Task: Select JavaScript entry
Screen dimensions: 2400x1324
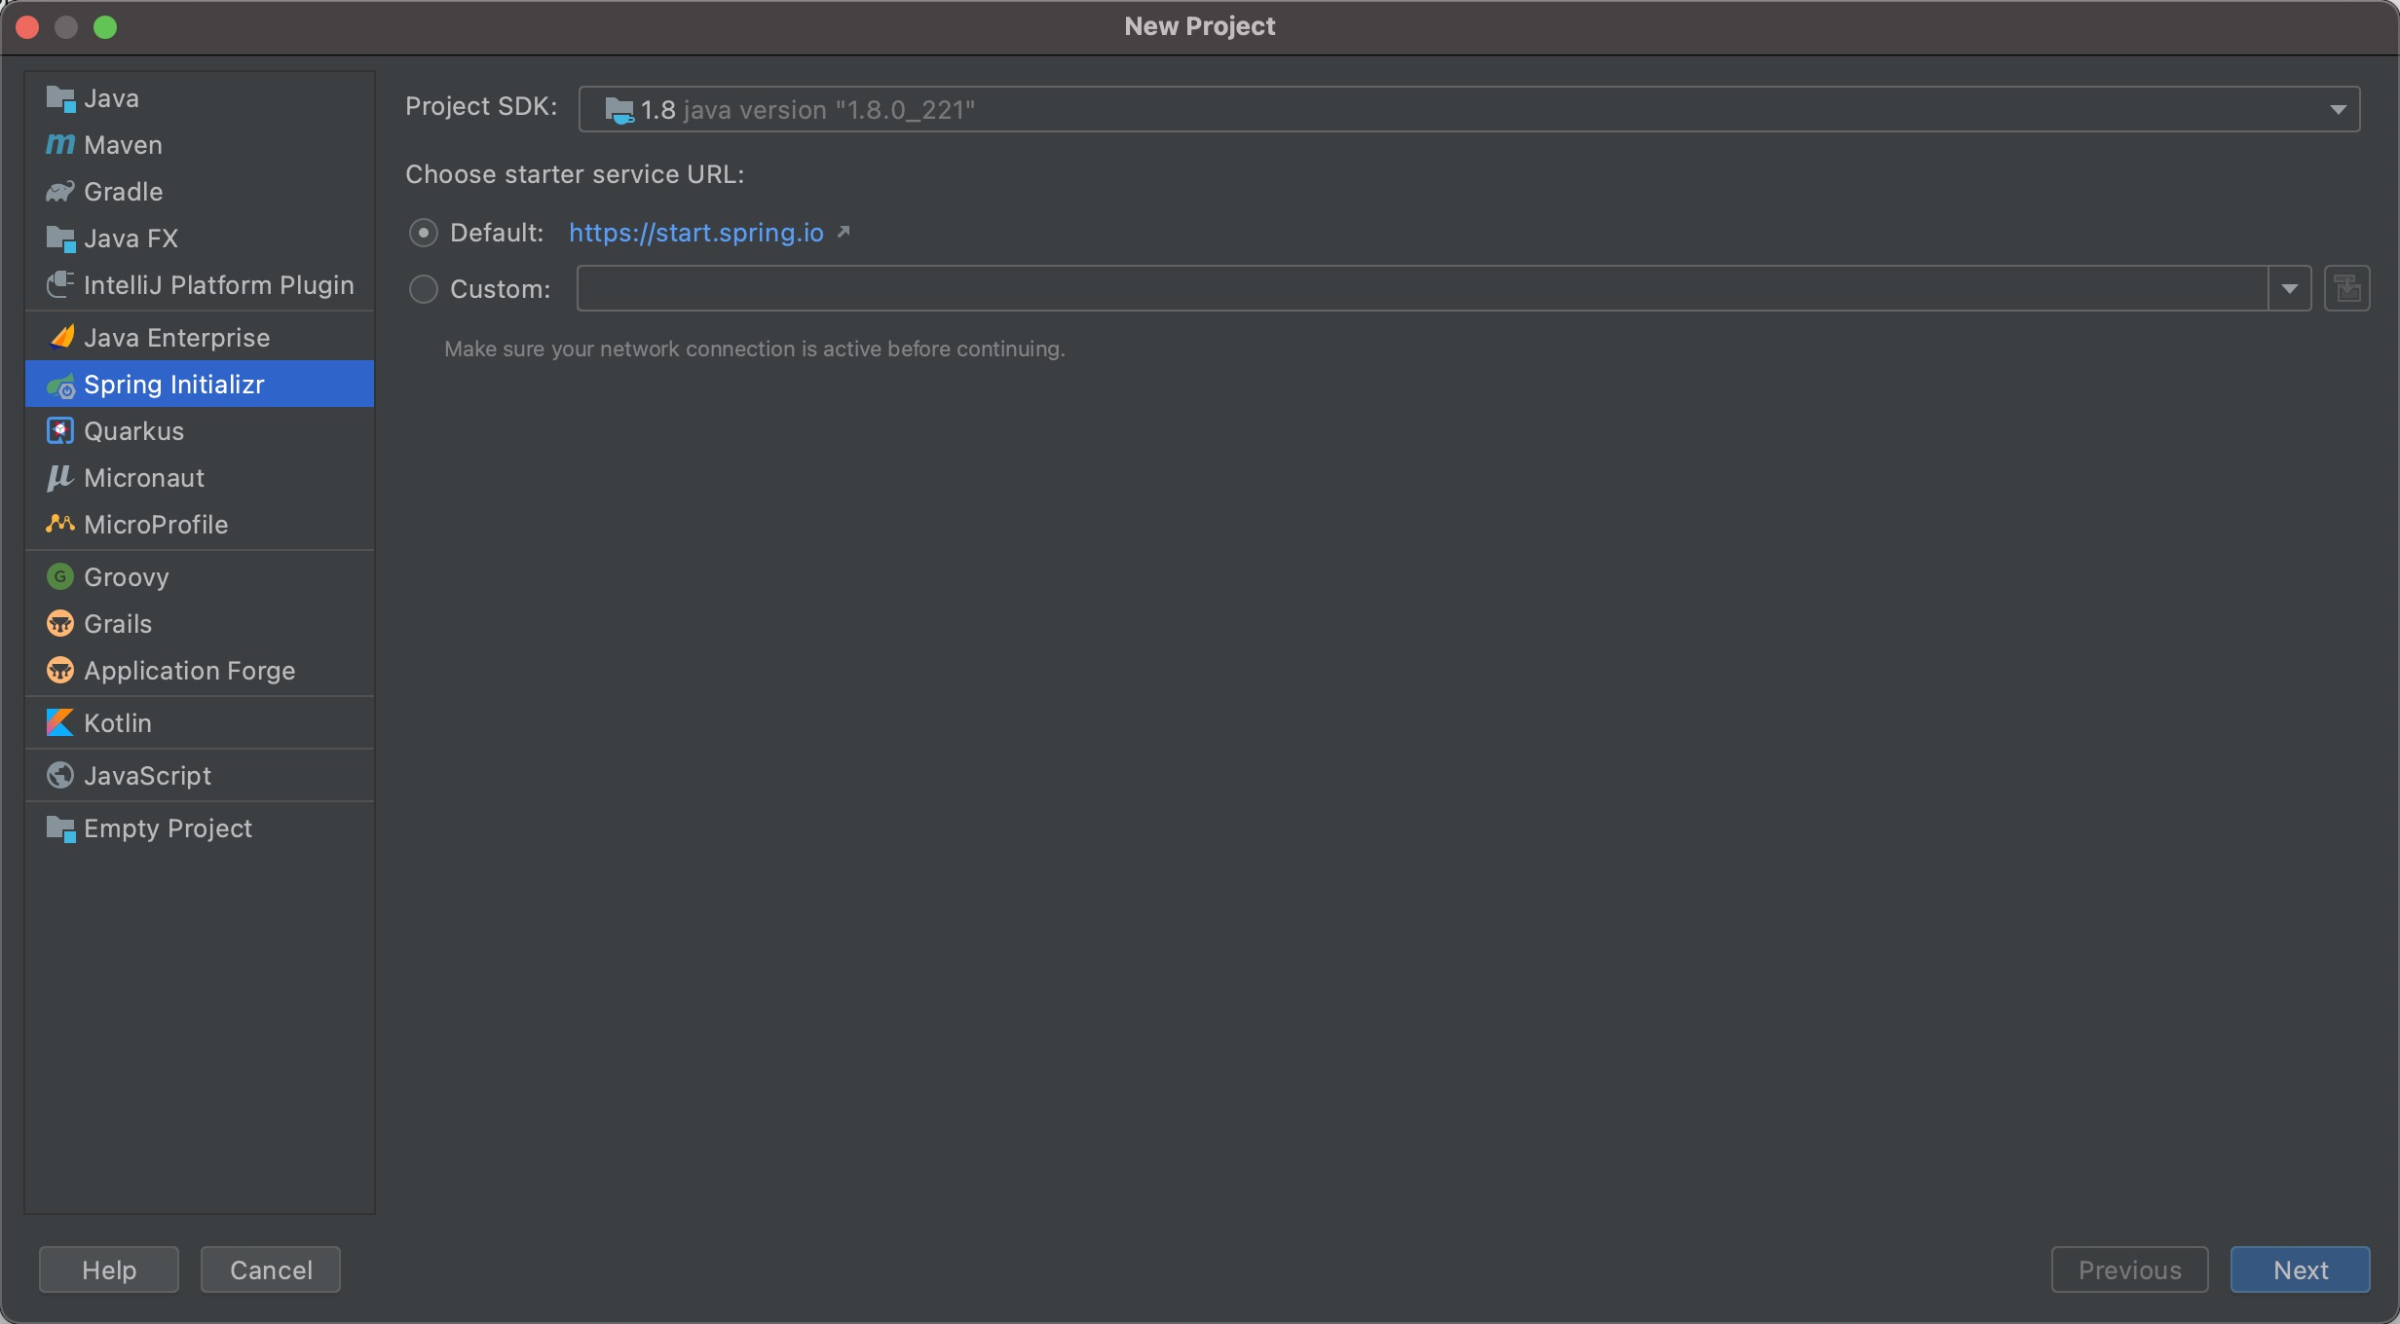Action: pyautogui.click(x=200, y=776)
